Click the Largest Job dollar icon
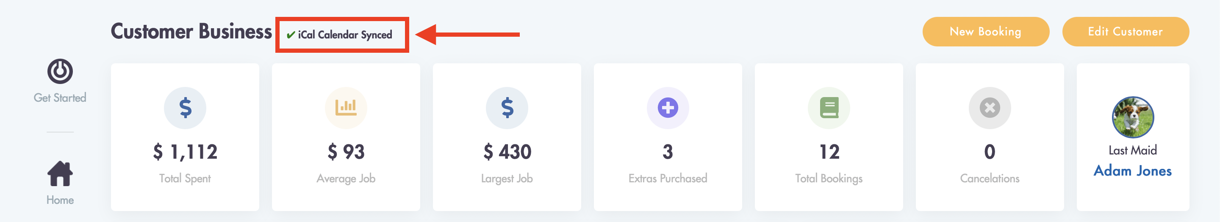 tap(507, 108)
